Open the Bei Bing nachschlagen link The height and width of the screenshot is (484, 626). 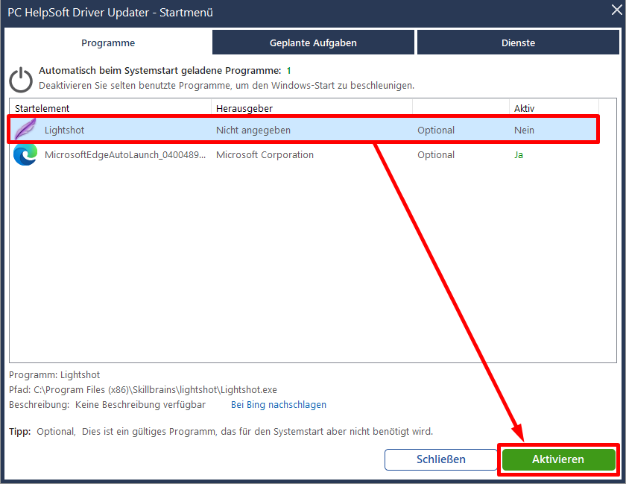pos(279,404)
